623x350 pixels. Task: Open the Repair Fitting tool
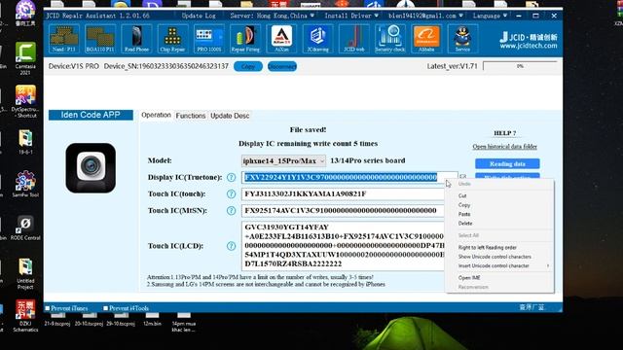pyautogui.click(x=245, y=39)
